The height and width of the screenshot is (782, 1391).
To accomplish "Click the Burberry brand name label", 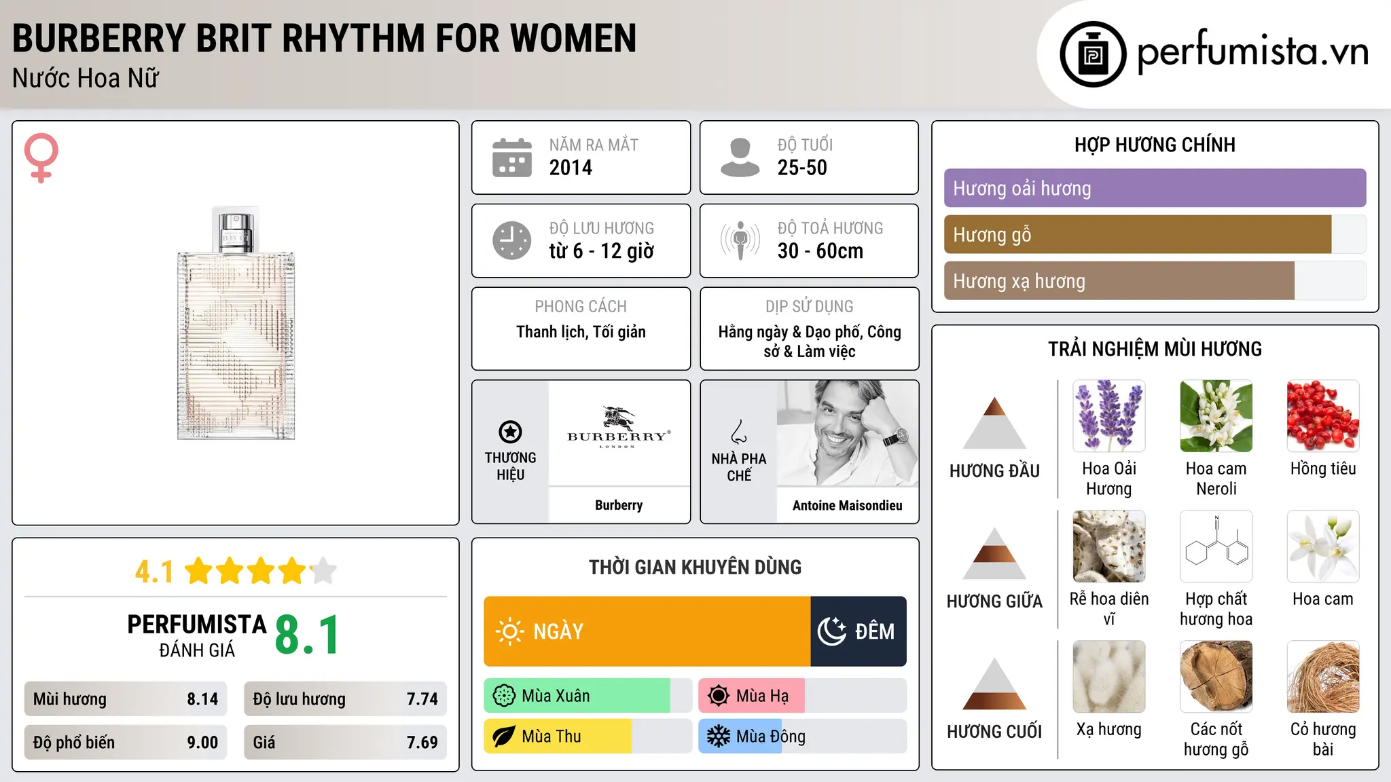I will click(619, 505).
